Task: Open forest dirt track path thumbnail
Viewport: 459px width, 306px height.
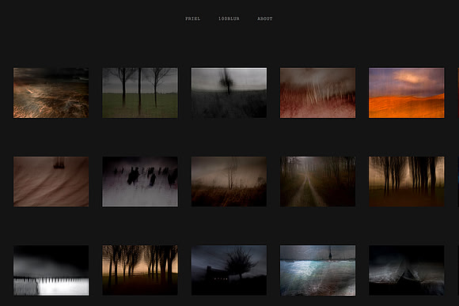Action: pos(317,182)
